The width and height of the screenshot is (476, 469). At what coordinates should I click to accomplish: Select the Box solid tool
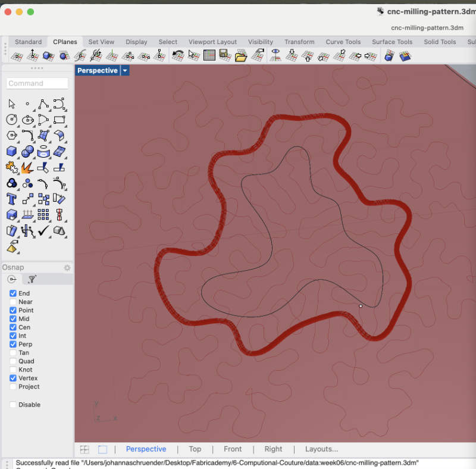(11, 152)
